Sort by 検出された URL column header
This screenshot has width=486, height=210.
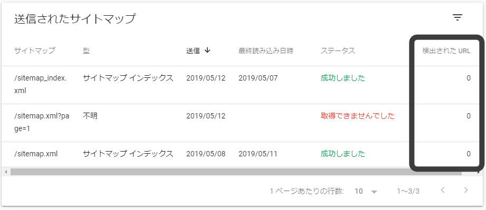(x=446, y=51)
